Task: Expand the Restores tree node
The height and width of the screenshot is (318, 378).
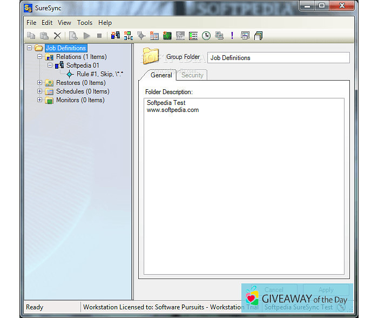Action: [x=39, y=83]
